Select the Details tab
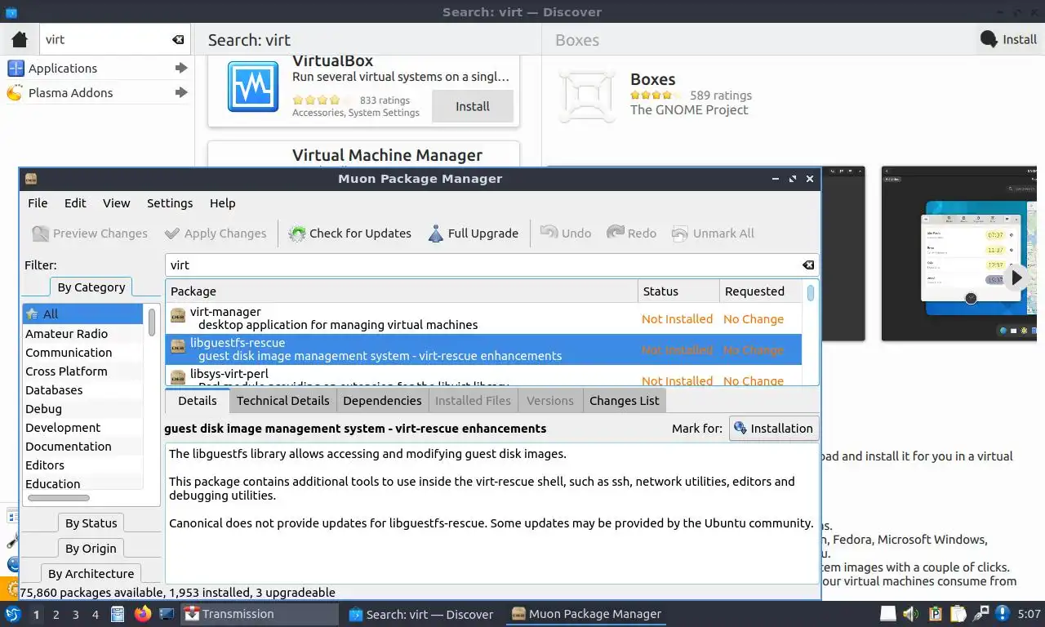Image resolution: width=1045 pixels, height=627 pixels. (x=197, y=401)
